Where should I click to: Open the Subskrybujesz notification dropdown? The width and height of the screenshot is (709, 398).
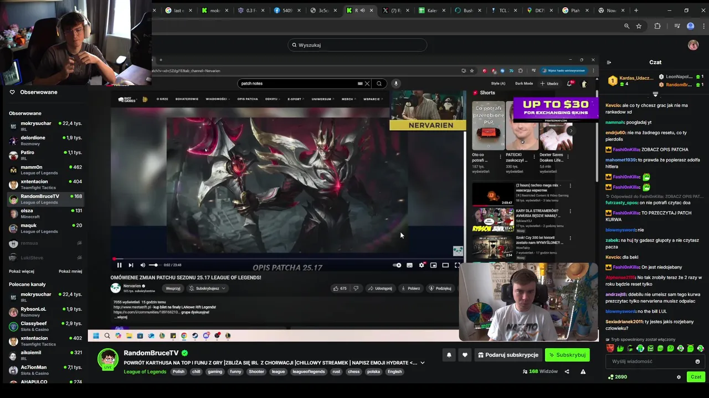207,288
